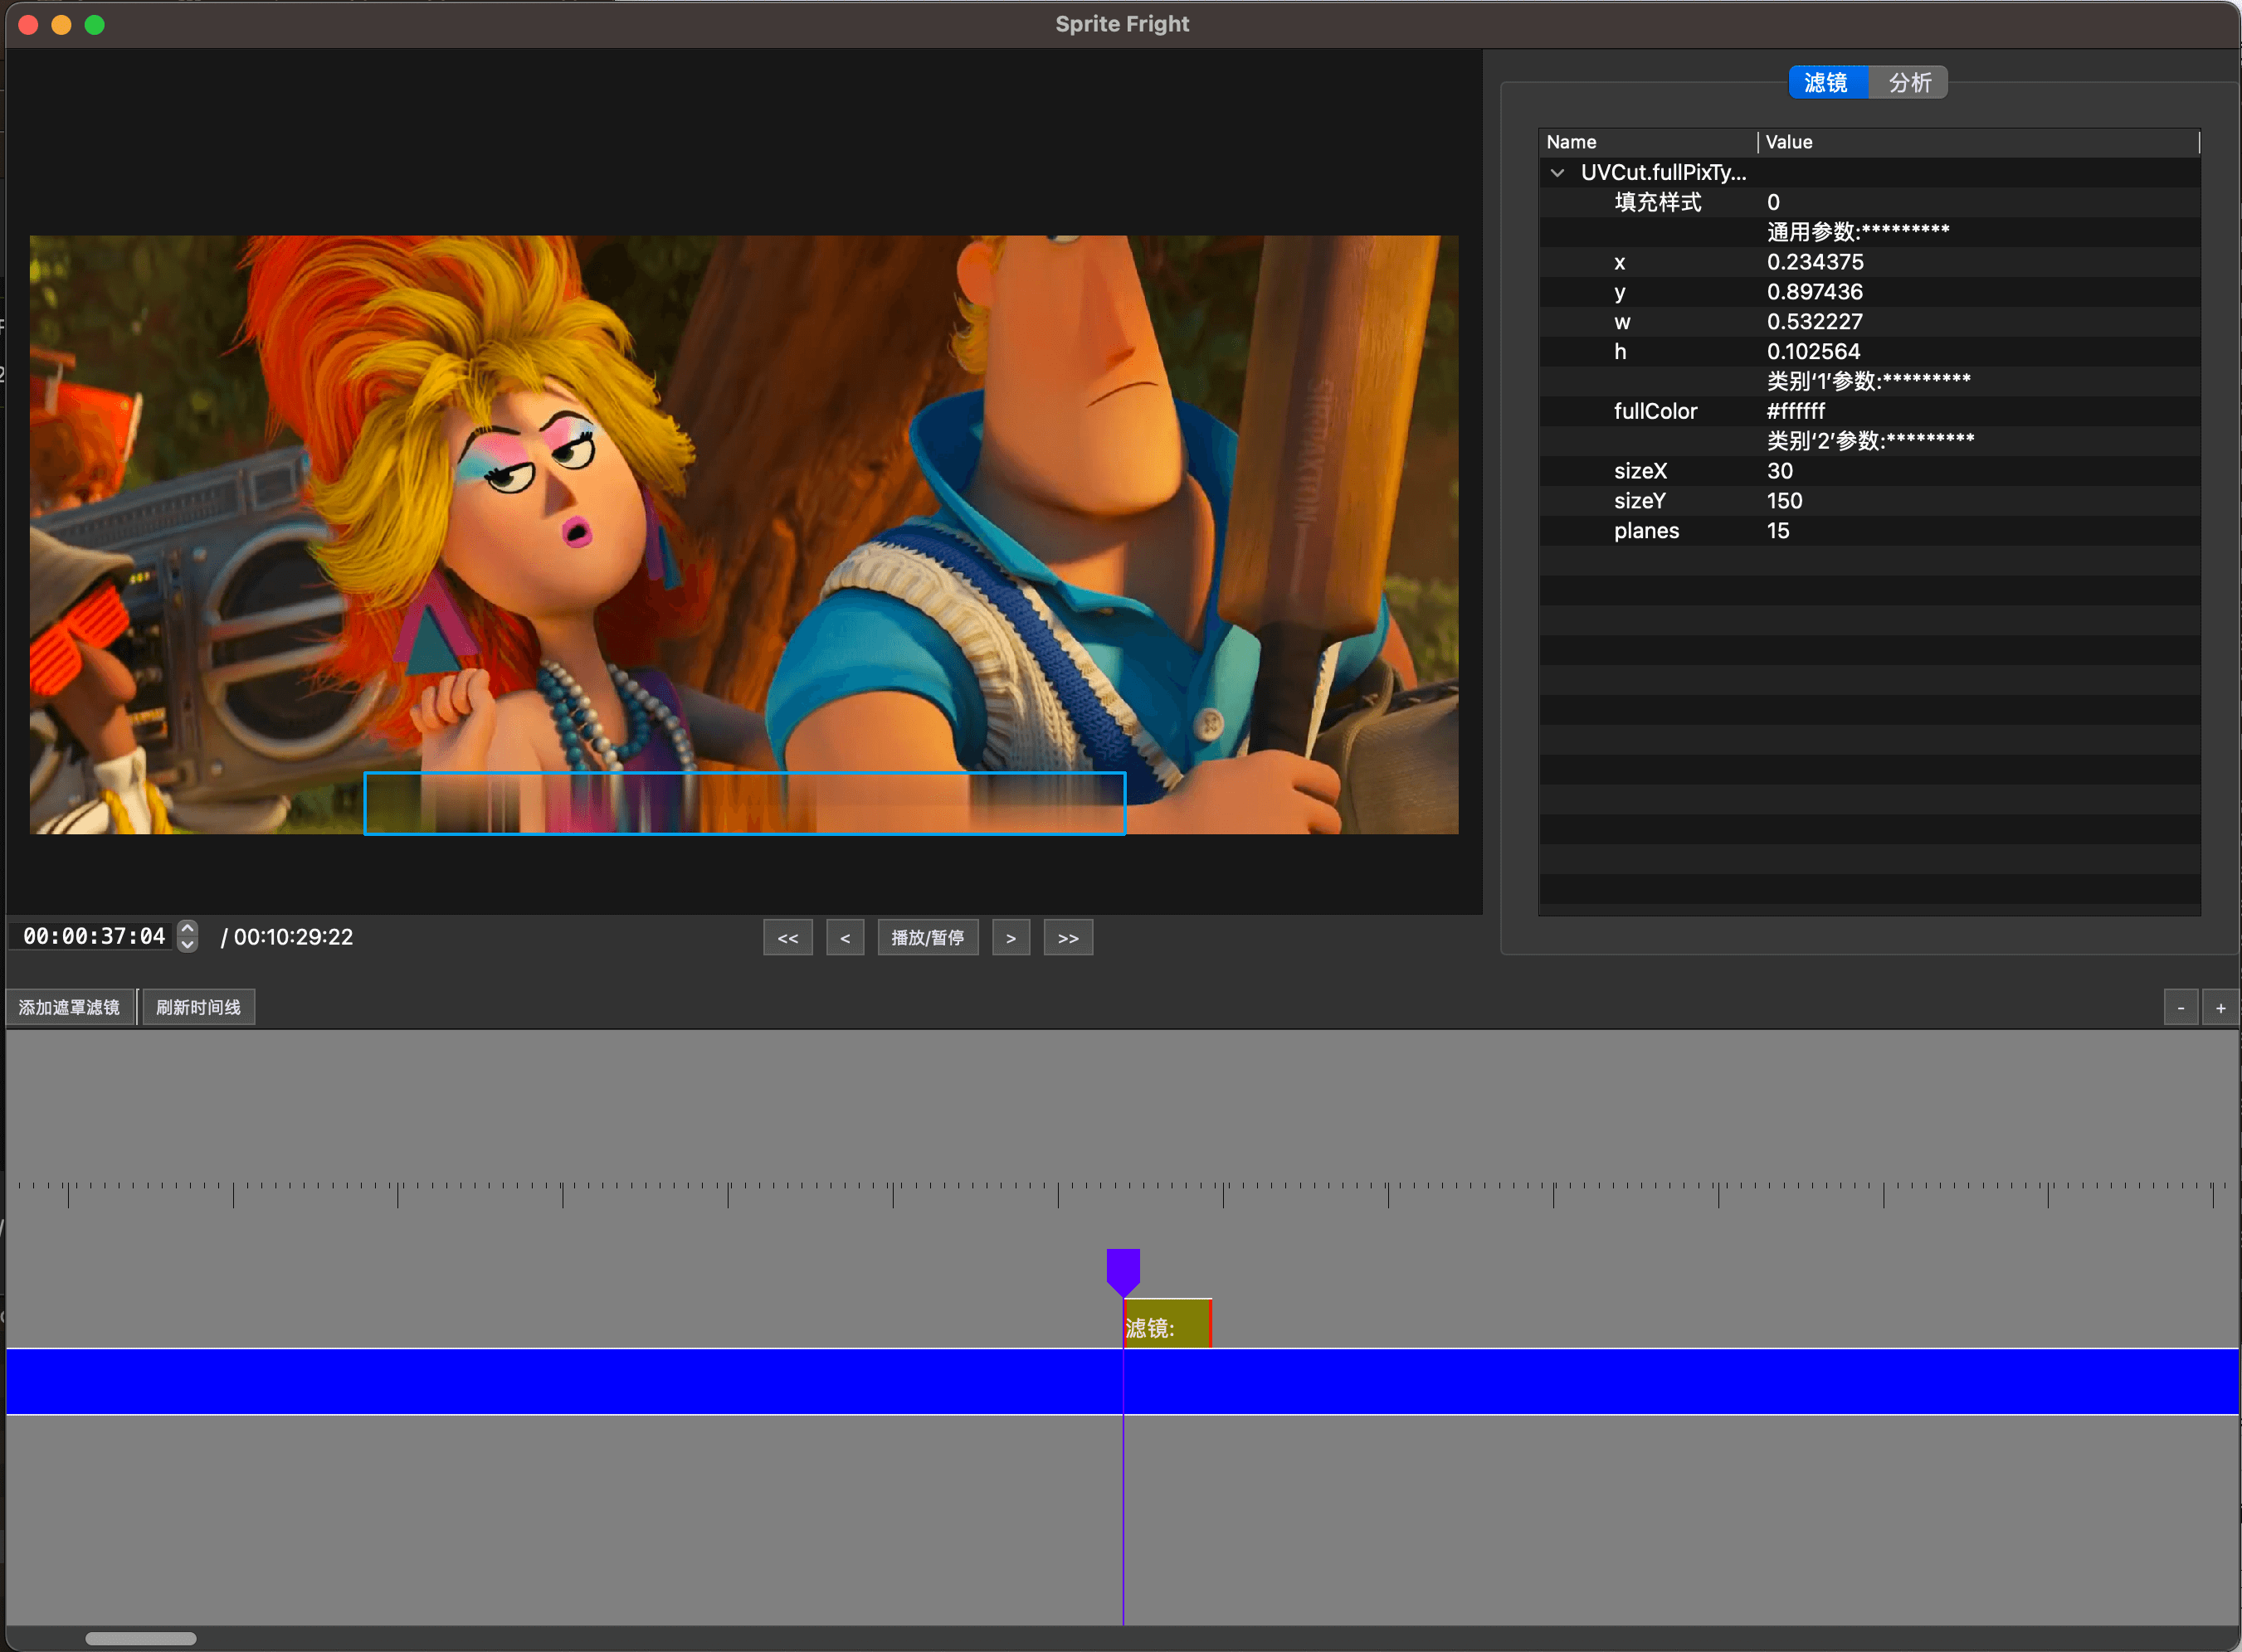Click the jump-back << button
This screenshot has width=2242, height=1652.
pos(787,938)
